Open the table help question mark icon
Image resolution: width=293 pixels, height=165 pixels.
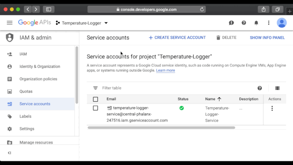tap(260, 88)
